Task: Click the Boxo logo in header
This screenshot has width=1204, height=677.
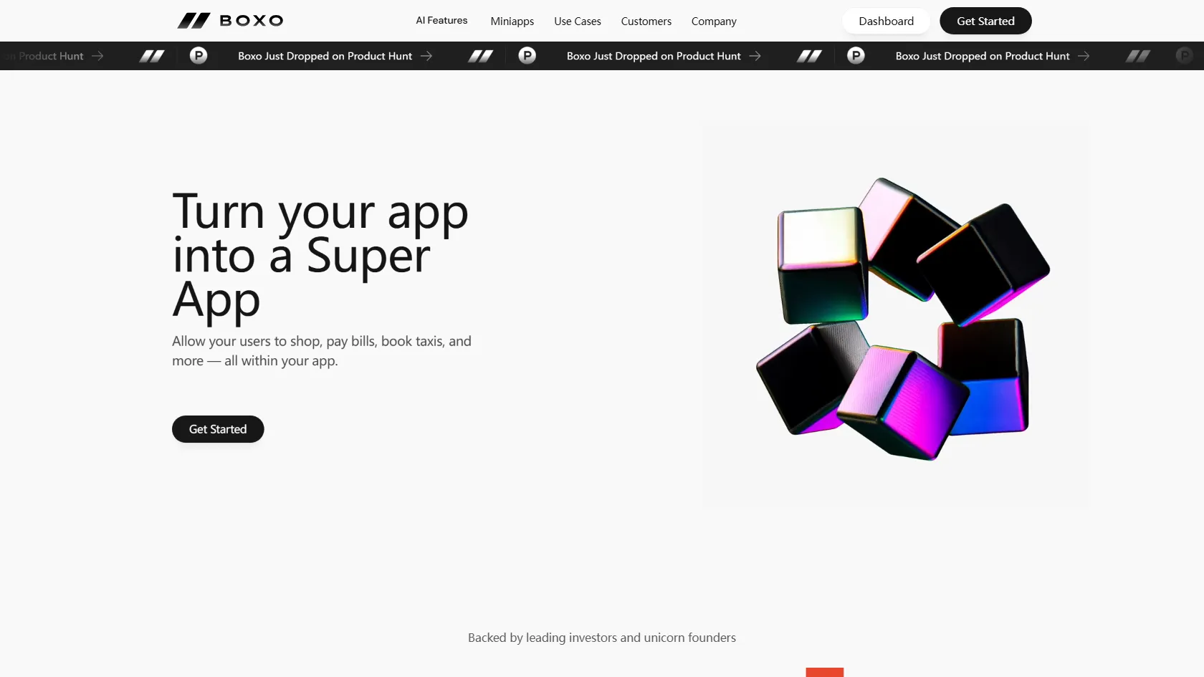Action: (230, 21)
